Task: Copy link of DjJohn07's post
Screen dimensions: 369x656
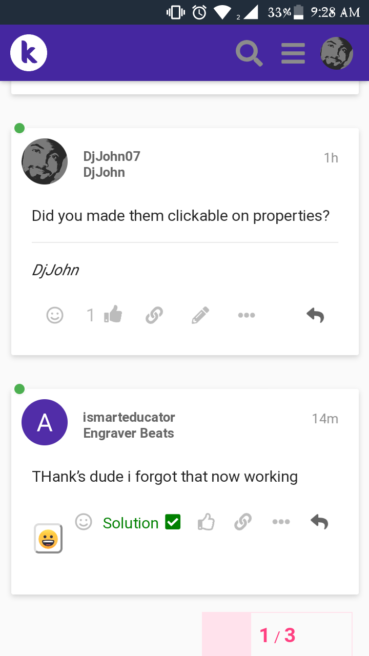Action: coord(154,315)
